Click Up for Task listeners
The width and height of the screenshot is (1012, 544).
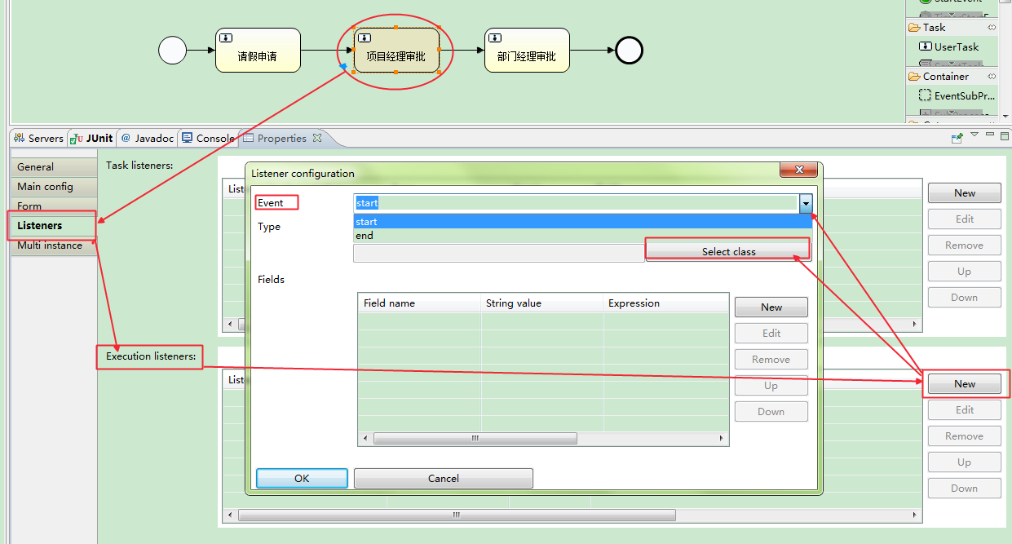965,271
